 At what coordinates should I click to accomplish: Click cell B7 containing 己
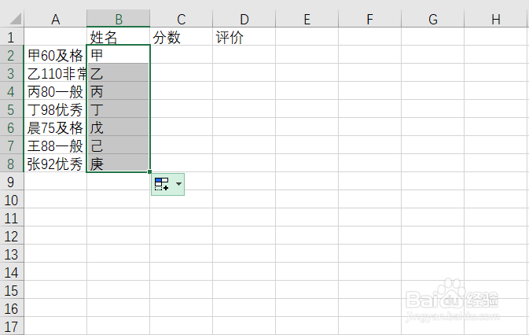coord(119,145)
